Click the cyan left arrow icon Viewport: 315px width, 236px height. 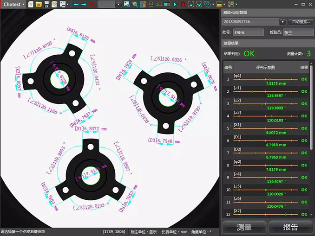pos(76,4)
